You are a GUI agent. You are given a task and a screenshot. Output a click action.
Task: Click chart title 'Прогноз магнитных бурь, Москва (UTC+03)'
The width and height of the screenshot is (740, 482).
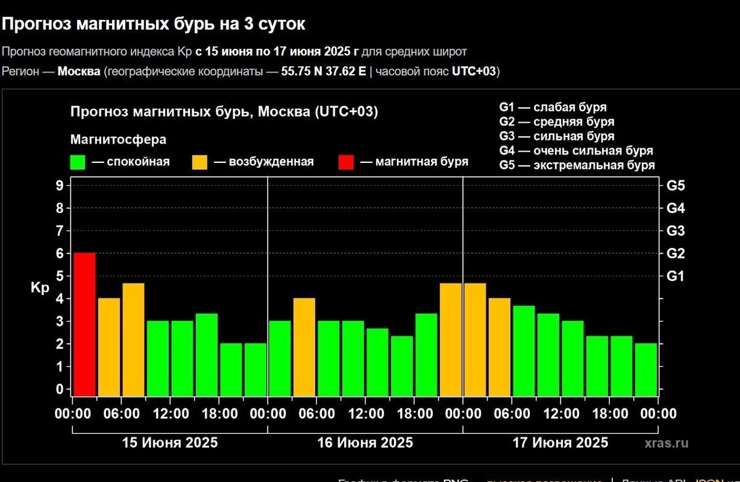(224, 112)
